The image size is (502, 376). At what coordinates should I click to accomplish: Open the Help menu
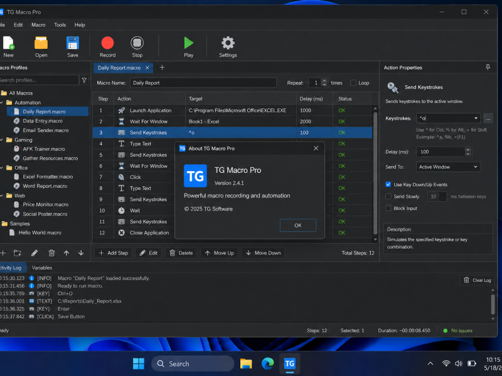pos(80,24)
